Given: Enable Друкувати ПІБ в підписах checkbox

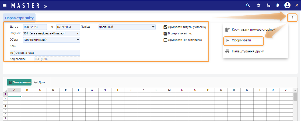Looking at the screenshot, I should pos(166,40).
